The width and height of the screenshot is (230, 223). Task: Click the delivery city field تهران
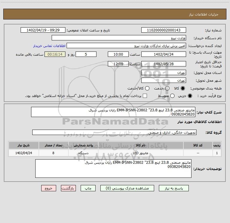(164, 80)
